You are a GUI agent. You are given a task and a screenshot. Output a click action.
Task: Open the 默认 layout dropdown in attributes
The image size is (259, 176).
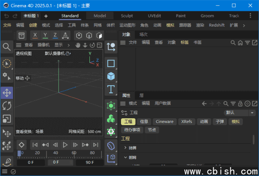[240, 113]
